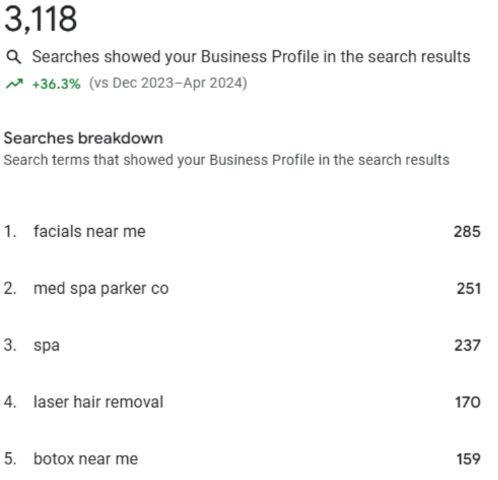The height and width of the screenshot is (480, 498).
Task: Click the 251 count for med spa
Action: [x=468, y=288]
